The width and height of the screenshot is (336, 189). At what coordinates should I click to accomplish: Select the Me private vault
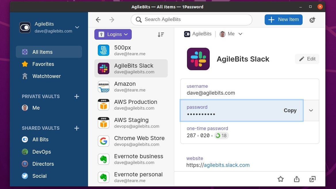pos(49,108)
